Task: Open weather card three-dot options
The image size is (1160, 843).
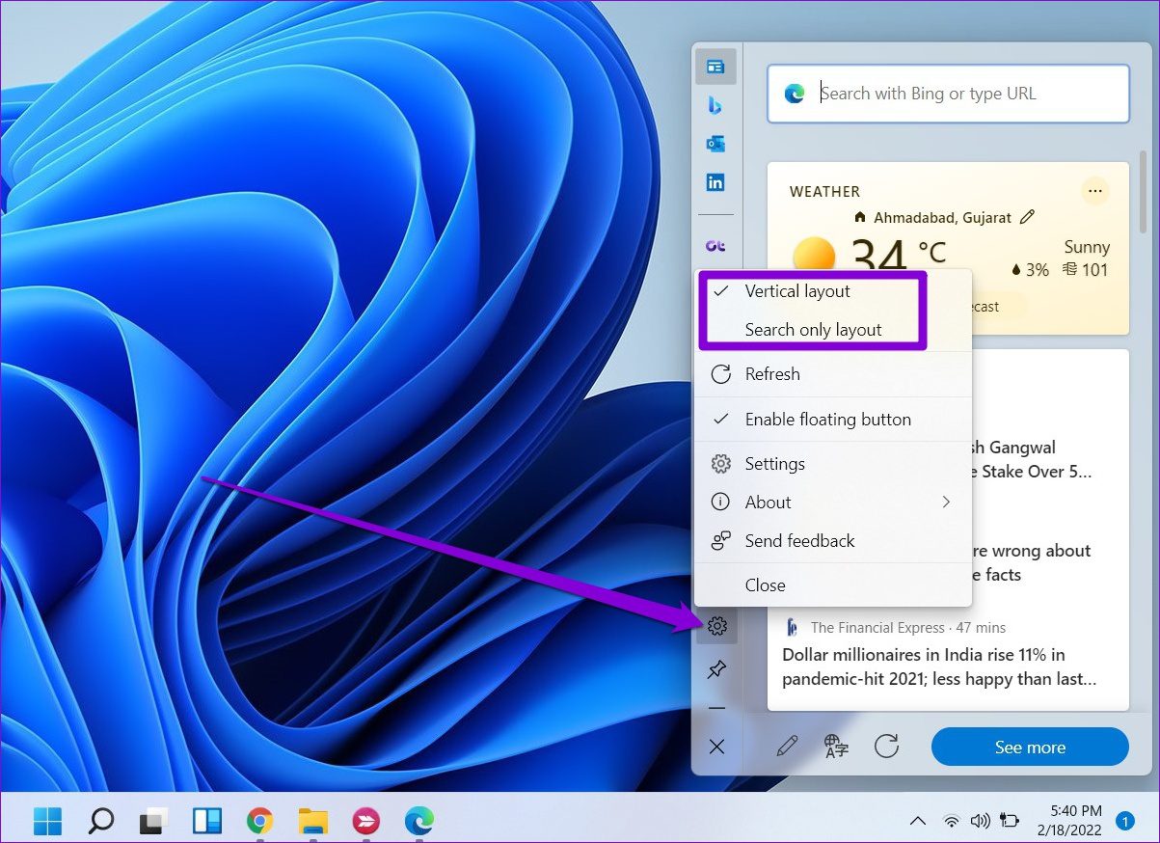Action: coord(1094,191)
